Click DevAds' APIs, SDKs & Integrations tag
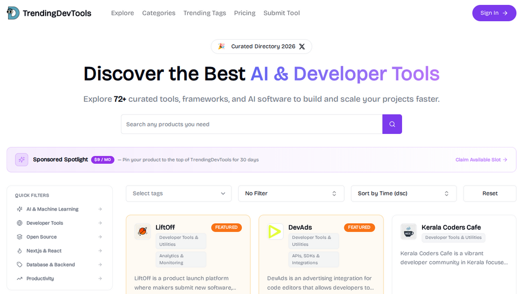Screen dimensions: 523x294 314,259
